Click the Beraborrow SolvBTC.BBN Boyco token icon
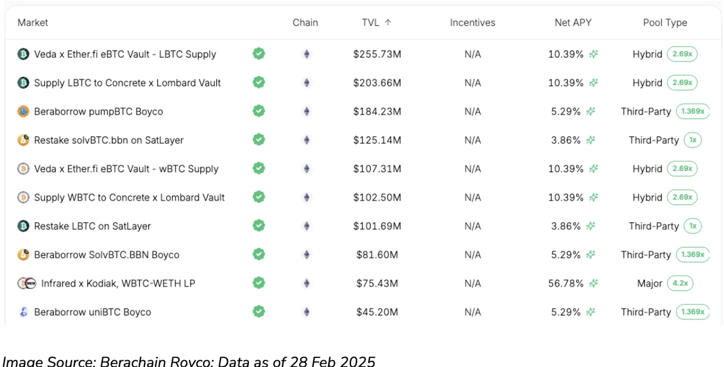The width and height of the screenshot is (724, 367). click(x=23, y=255)
